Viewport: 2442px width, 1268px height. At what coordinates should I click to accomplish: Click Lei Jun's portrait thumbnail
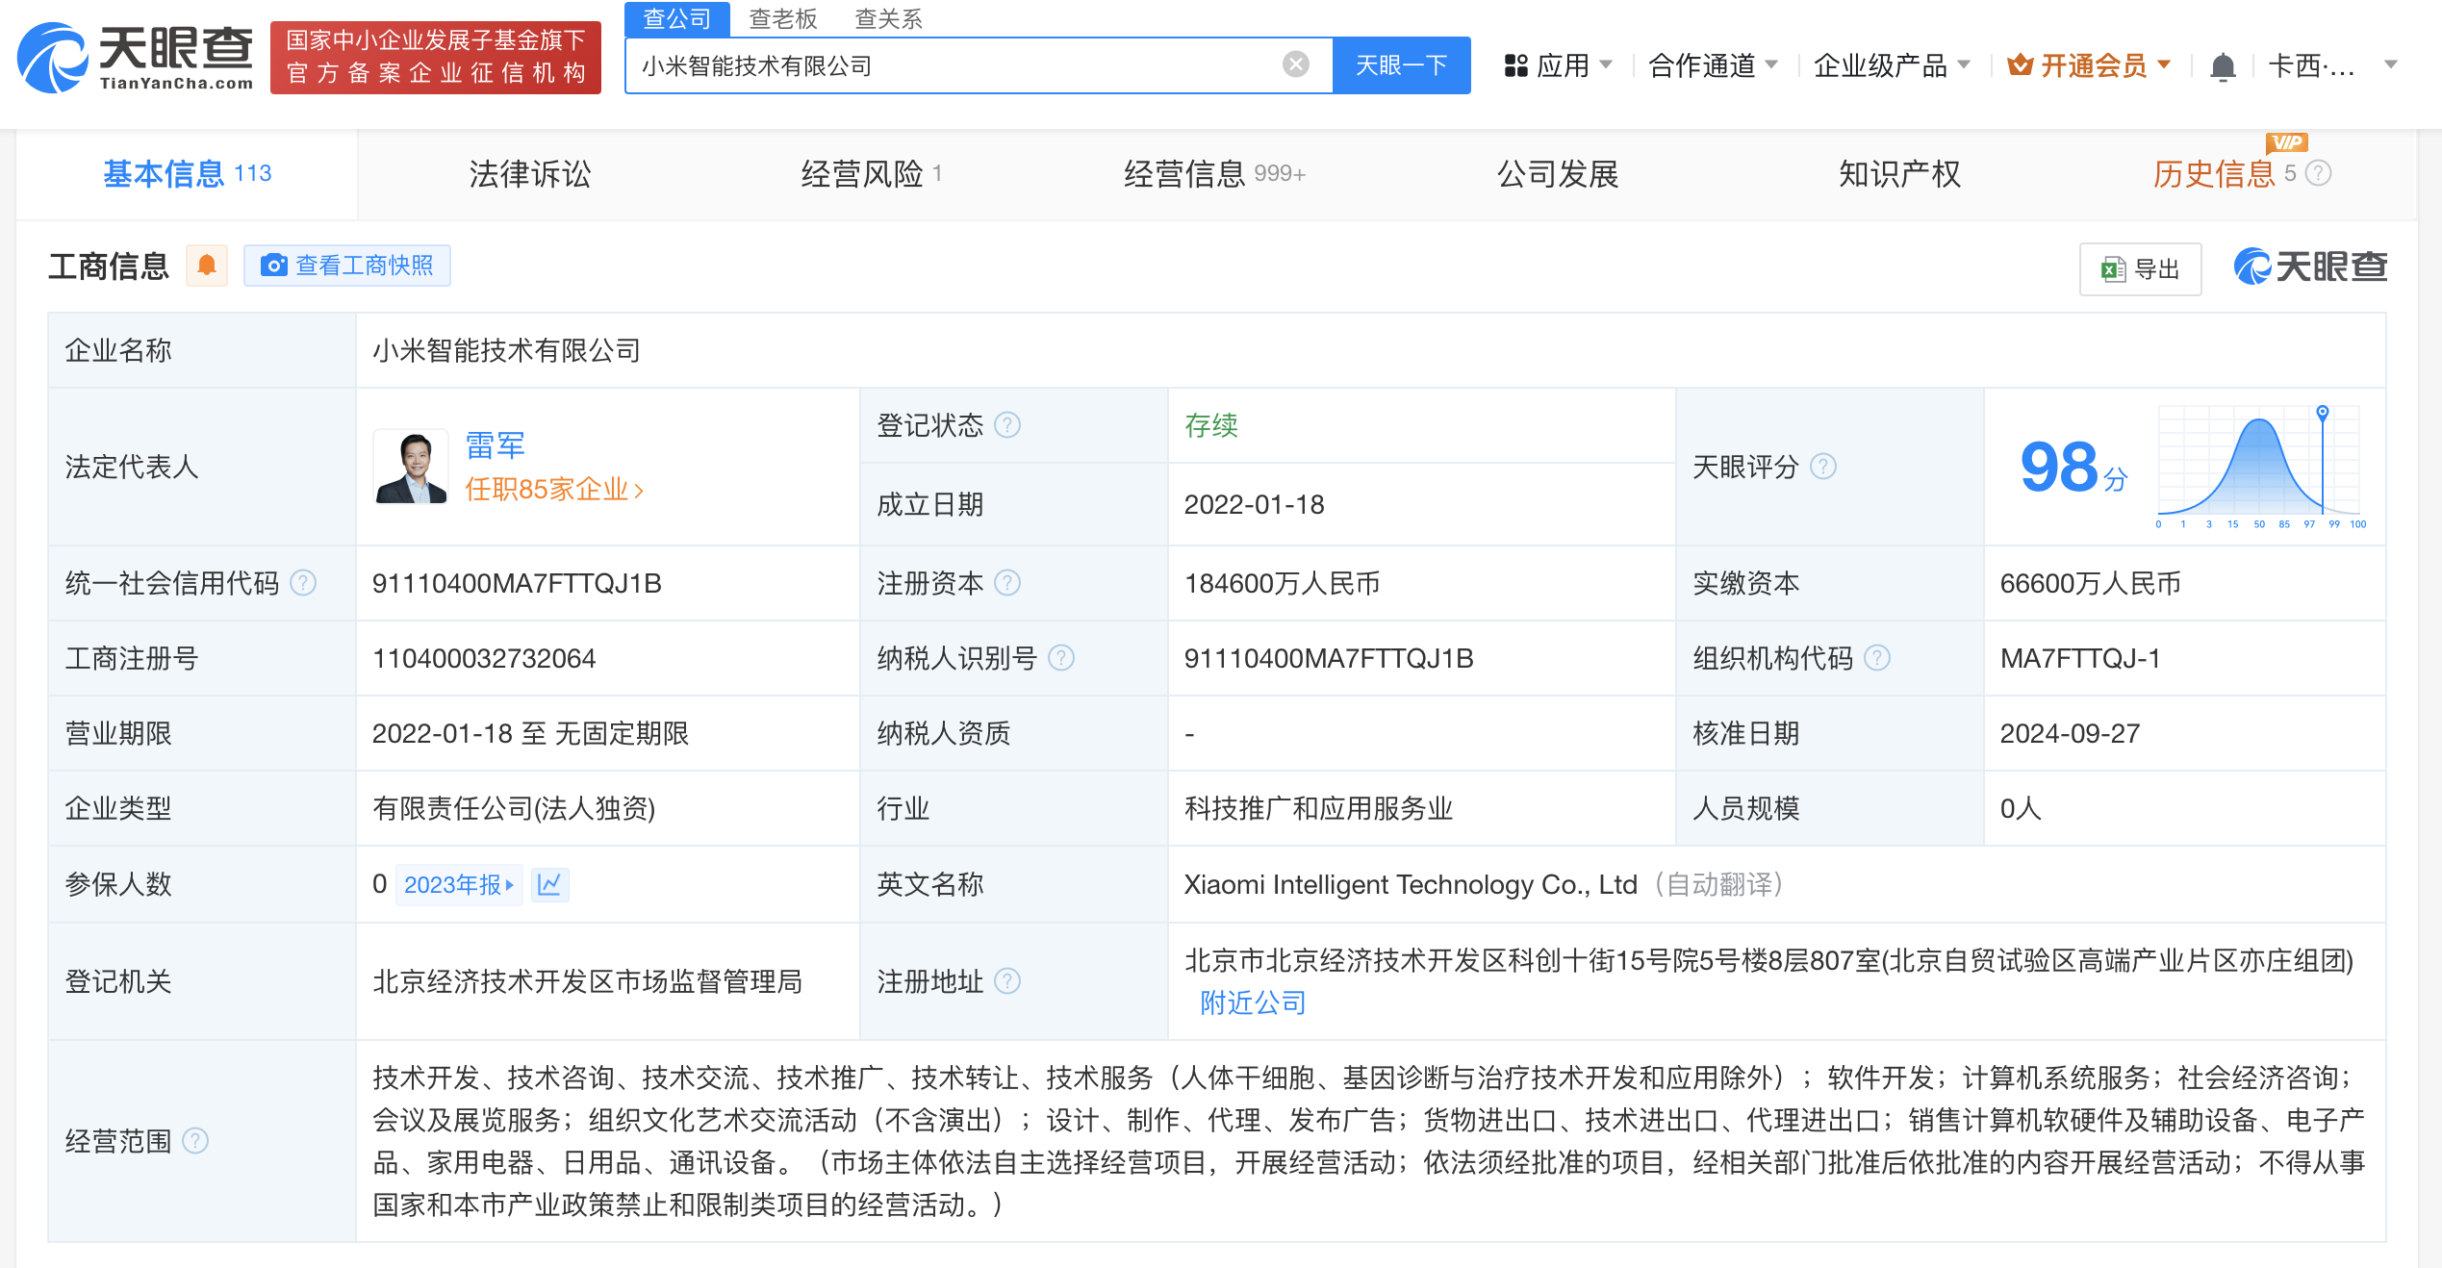(411, 467)
